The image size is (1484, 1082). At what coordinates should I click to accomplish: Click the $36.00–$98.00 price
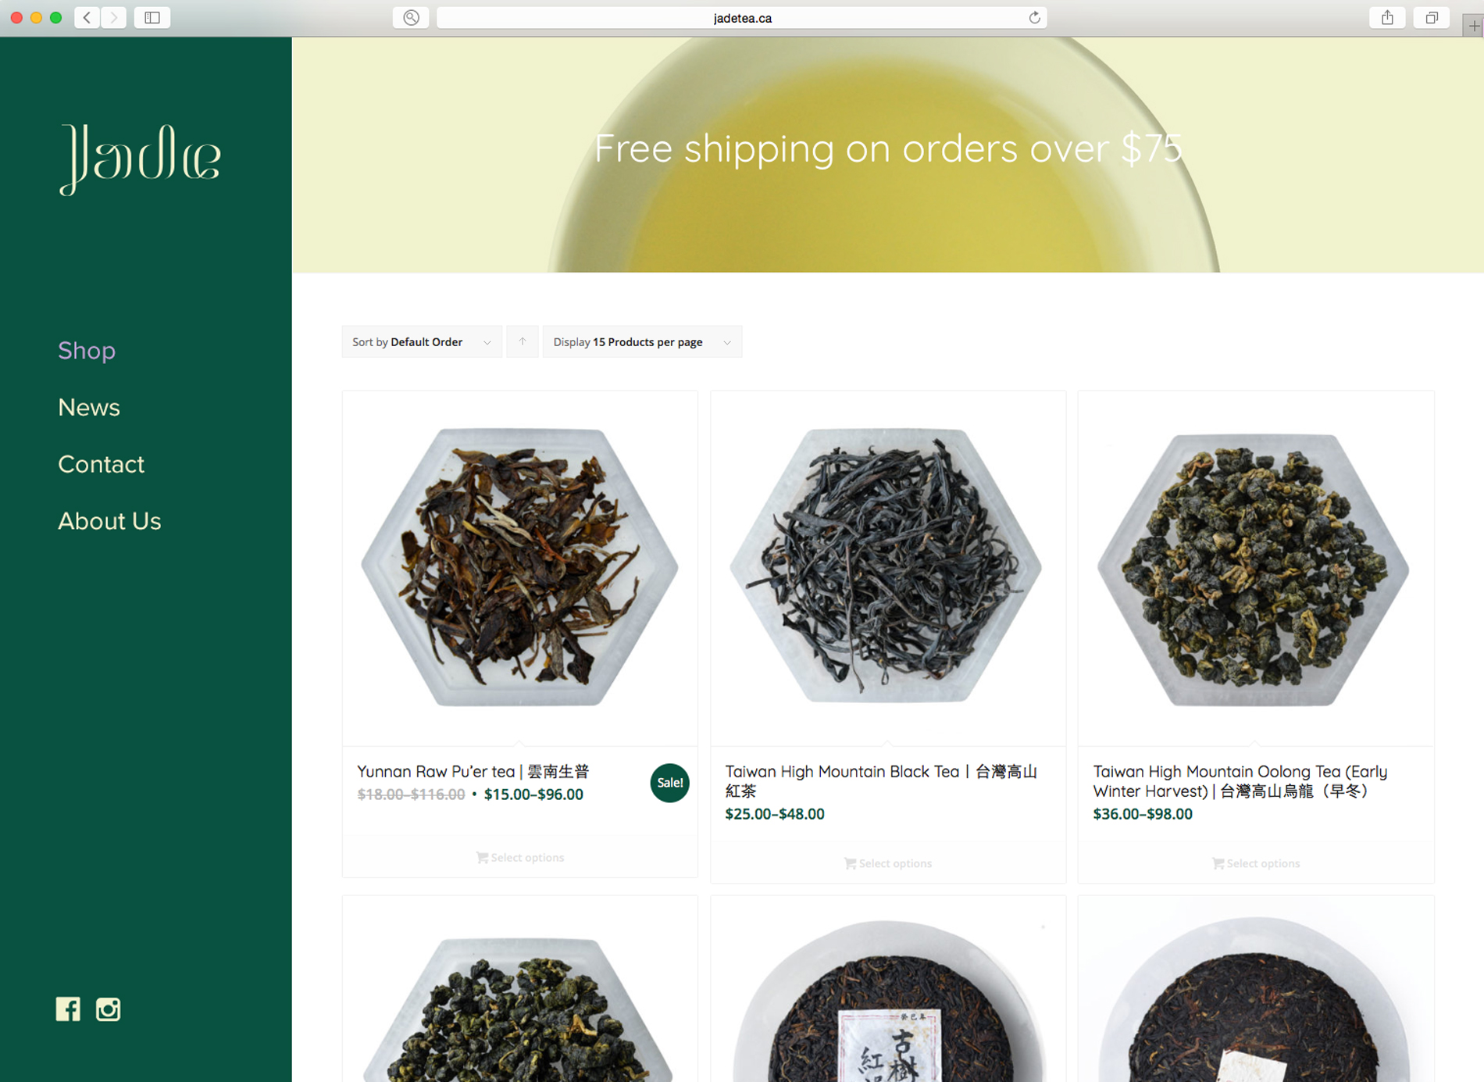pos(1143,814)
